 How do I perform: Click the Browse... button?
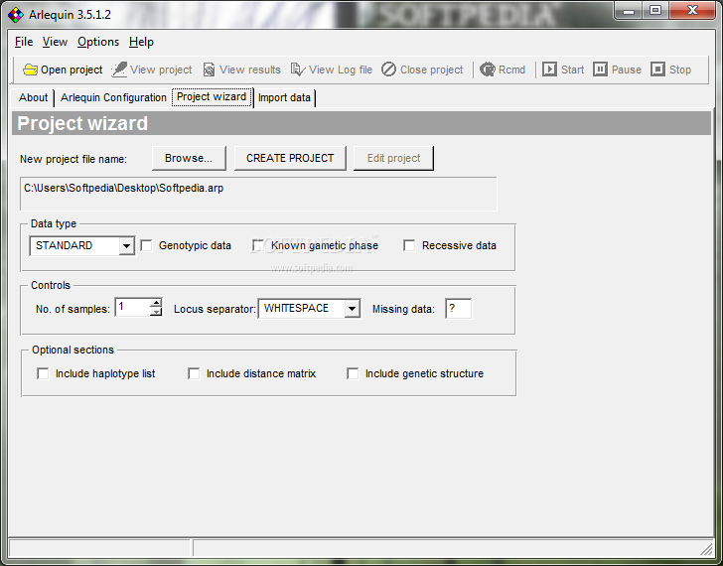(x=189, y=158)
